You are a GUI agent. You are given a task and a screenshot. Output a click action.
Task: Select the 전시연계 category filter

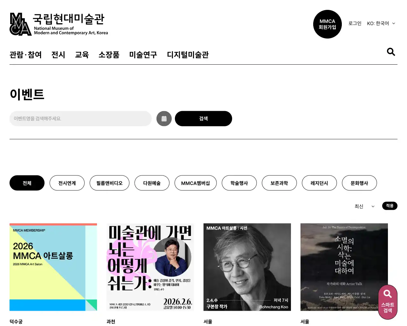pos(67,183)
